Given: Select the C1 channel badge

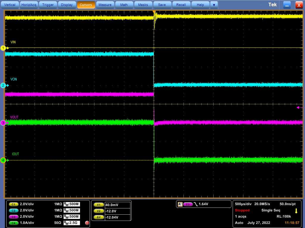Looking at the screenshot, I should 13,204.
